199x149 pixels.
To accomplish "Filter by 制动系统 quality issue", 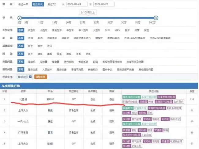I will (x=83, y=62).
